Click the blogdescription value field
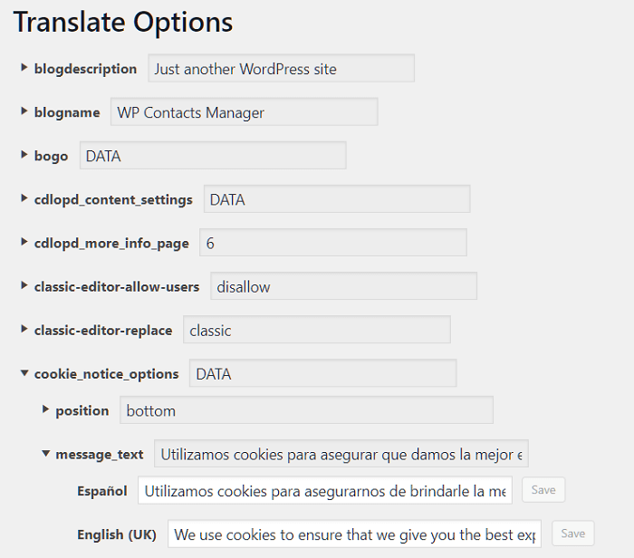The height and width of the screenshot is (558, 634). [281, 68]
